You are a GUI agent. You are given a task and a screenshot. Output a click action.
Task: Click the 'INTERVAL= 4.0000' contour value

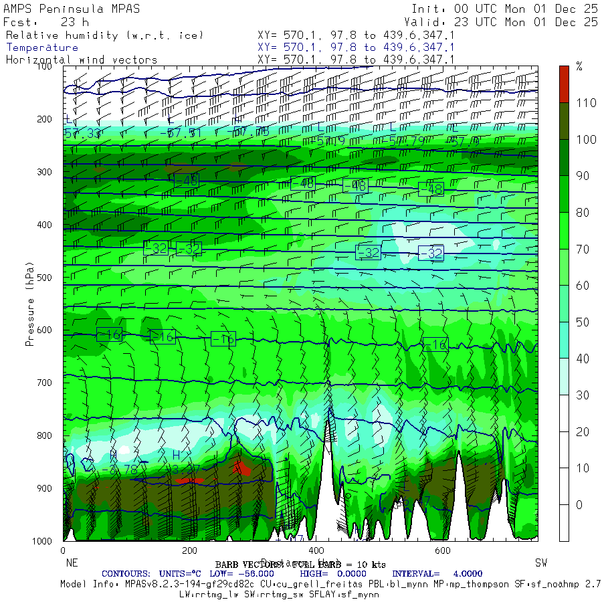437,574
